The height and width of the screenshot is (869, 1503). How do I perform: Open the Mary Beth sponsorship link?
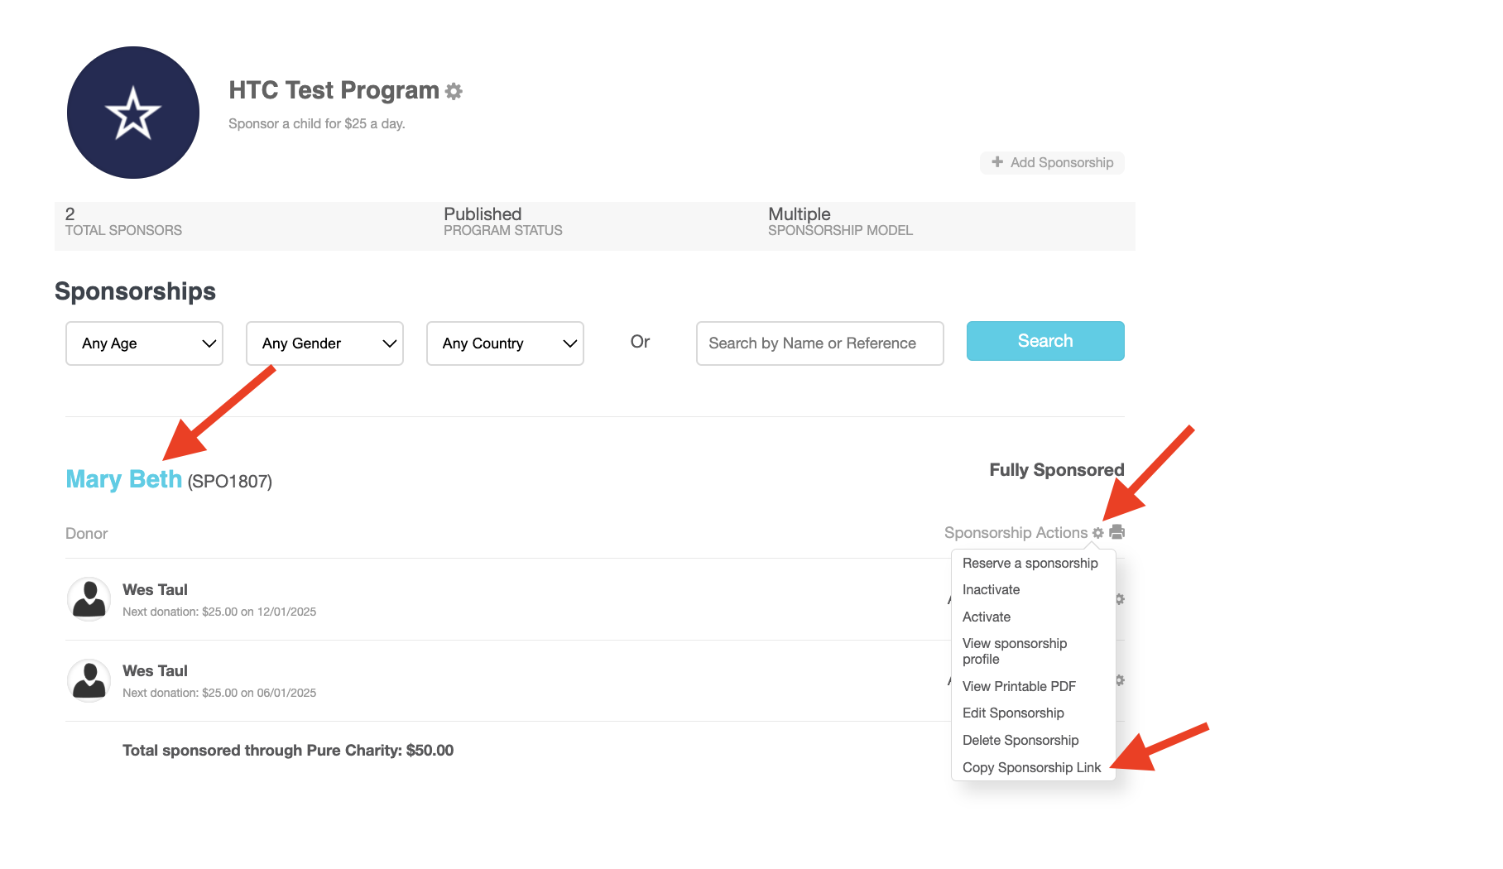[124, 479]
